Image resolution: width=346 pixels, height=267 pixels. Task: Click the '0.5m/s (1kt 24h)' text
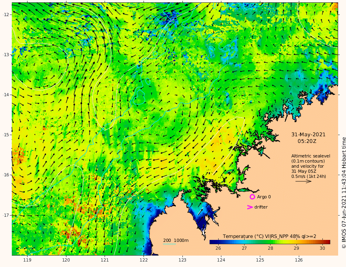pos(309,176)
